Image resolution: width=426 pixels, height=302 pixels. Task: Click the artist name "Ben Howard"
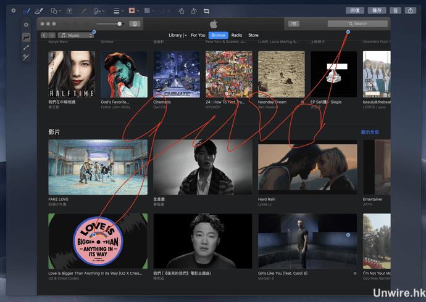268,107
